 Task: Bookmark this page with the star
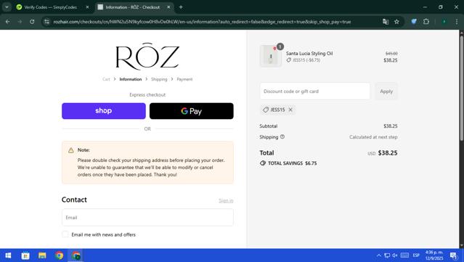[396, 22]
